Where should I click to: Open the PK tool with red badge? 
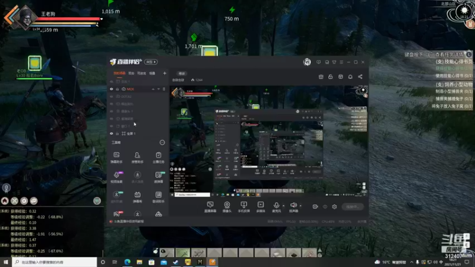click(x=117, y=214)
